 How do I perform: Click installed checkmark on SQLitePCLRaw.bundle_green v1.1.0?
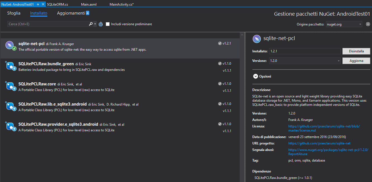(x=220, y=64)
